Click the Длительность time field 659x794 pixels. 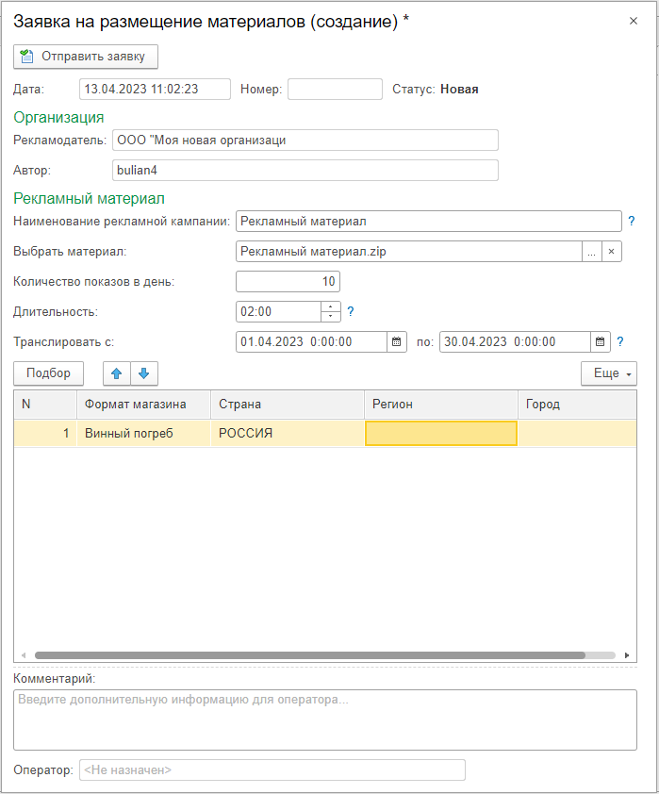coord(278,312)
